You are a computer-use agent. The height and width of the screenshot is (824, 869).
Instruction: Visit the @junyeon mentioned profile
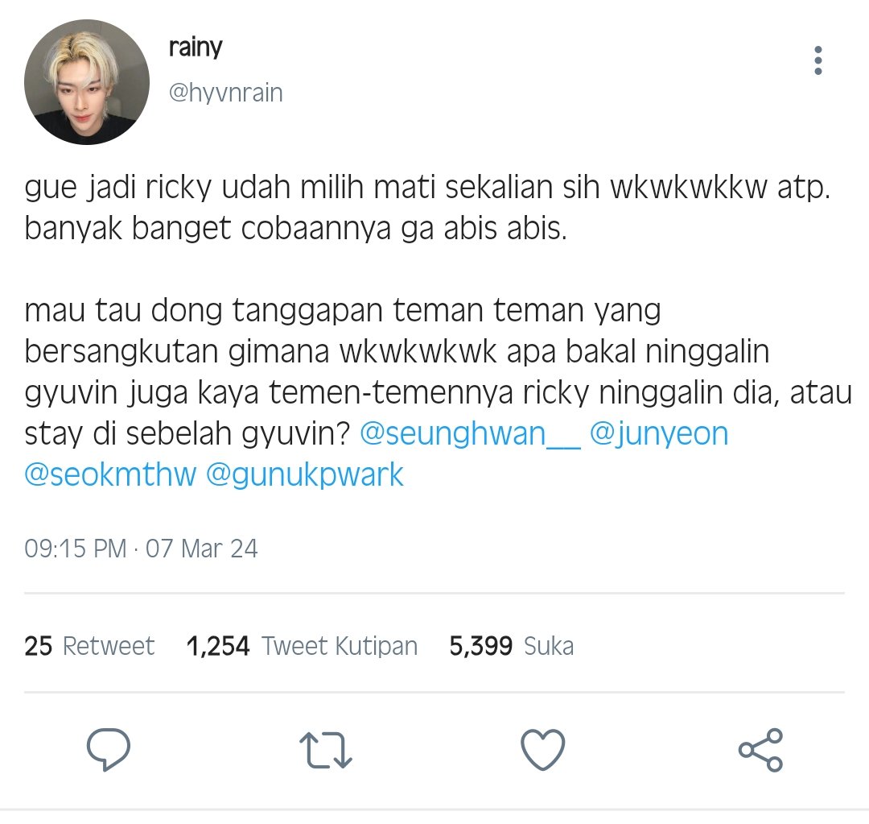tap(658, 434)
